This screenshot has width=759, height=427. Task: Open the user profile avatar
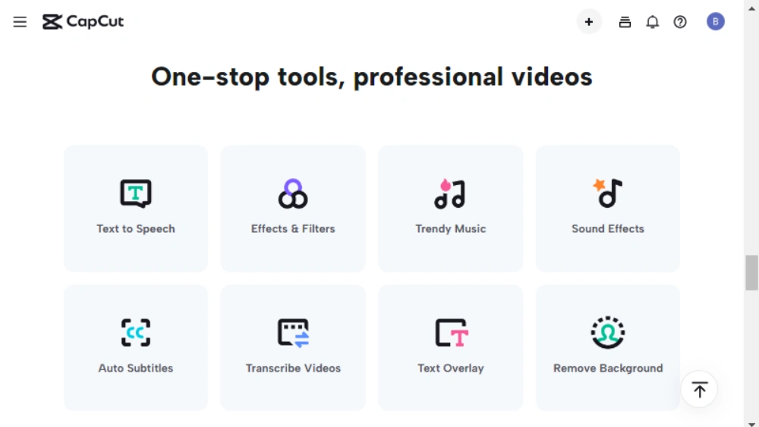click(x=716, y=22)
